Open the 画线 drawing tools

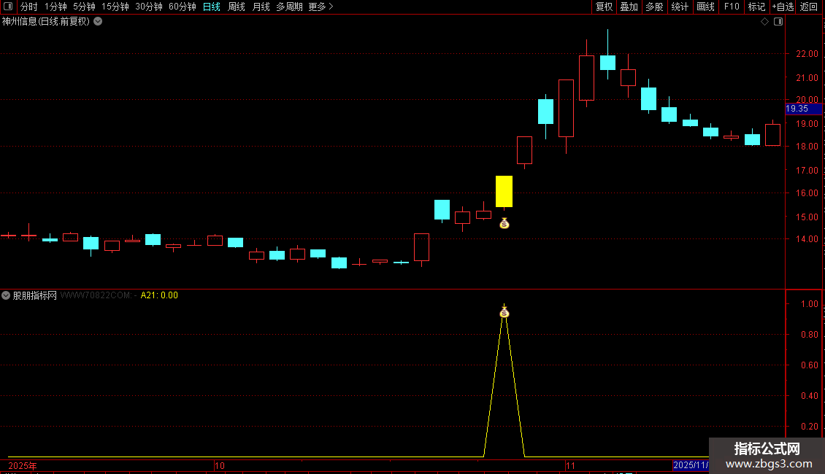pos(705,7)
